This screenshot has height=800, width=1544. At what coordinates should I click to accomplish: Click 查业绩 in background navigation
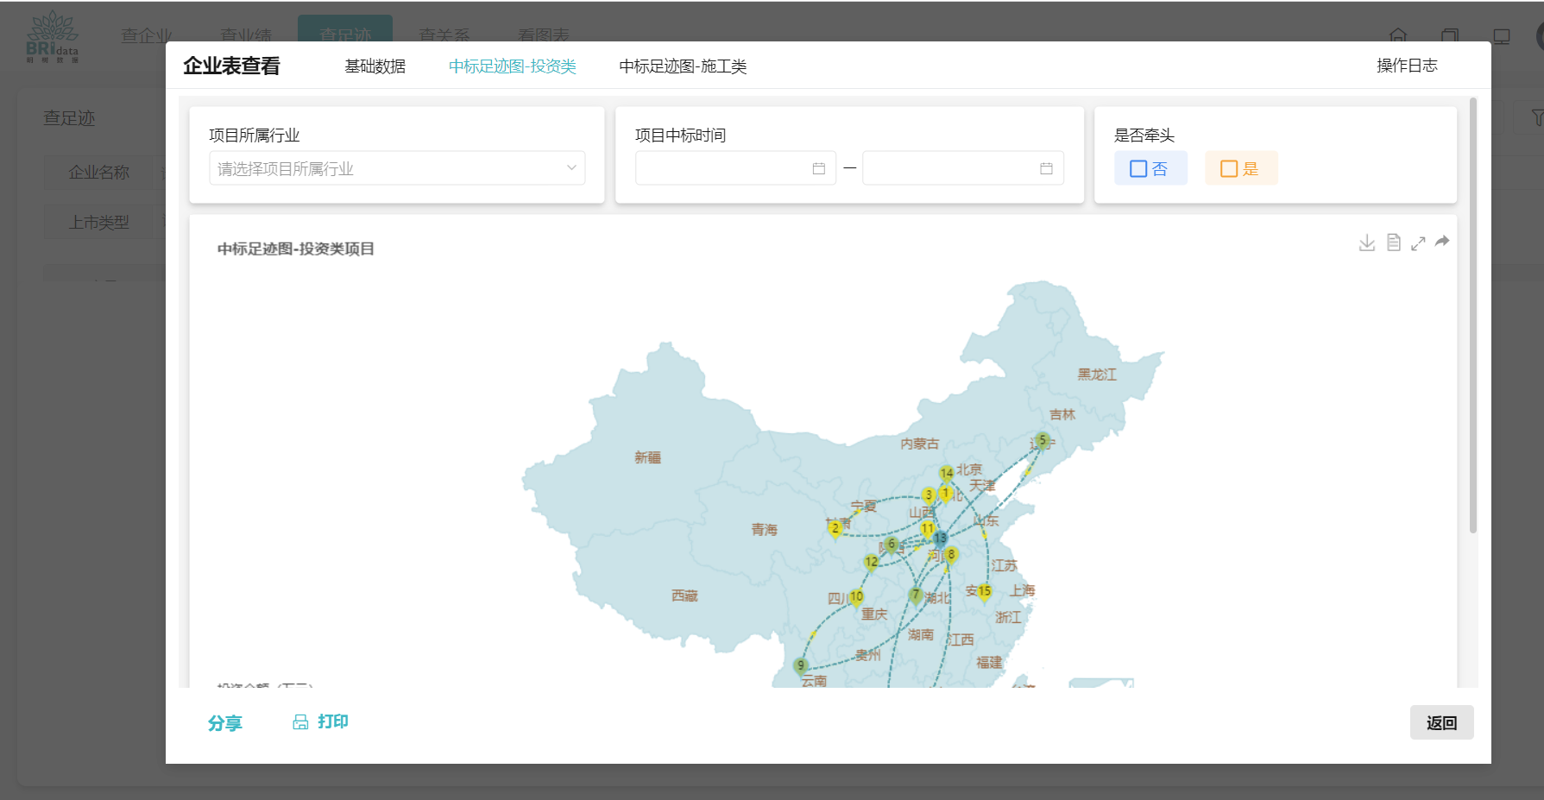coord(246,35)
